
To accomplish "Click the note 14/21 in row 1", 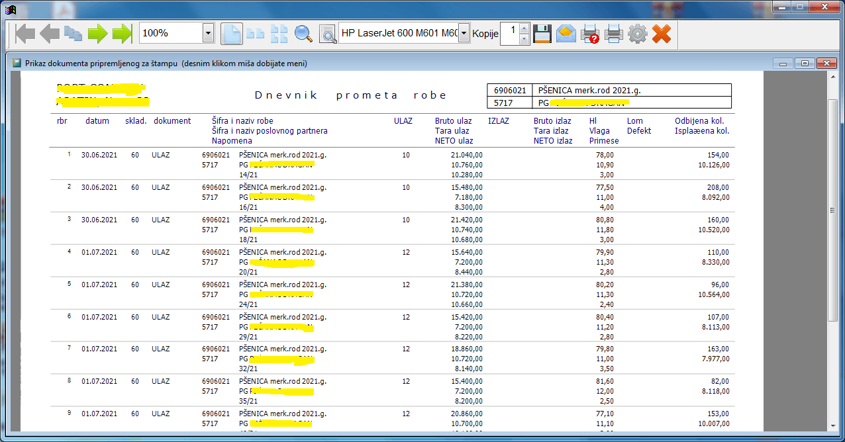I will 248,175.
